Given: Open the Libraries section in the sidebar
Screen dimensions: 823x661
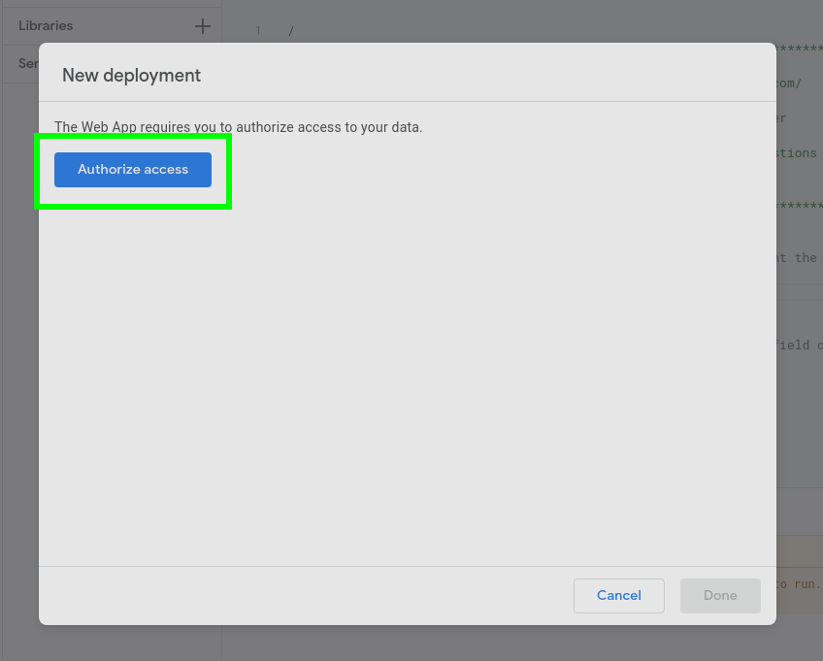Looking at the screenshot, I should pos(46,26).
